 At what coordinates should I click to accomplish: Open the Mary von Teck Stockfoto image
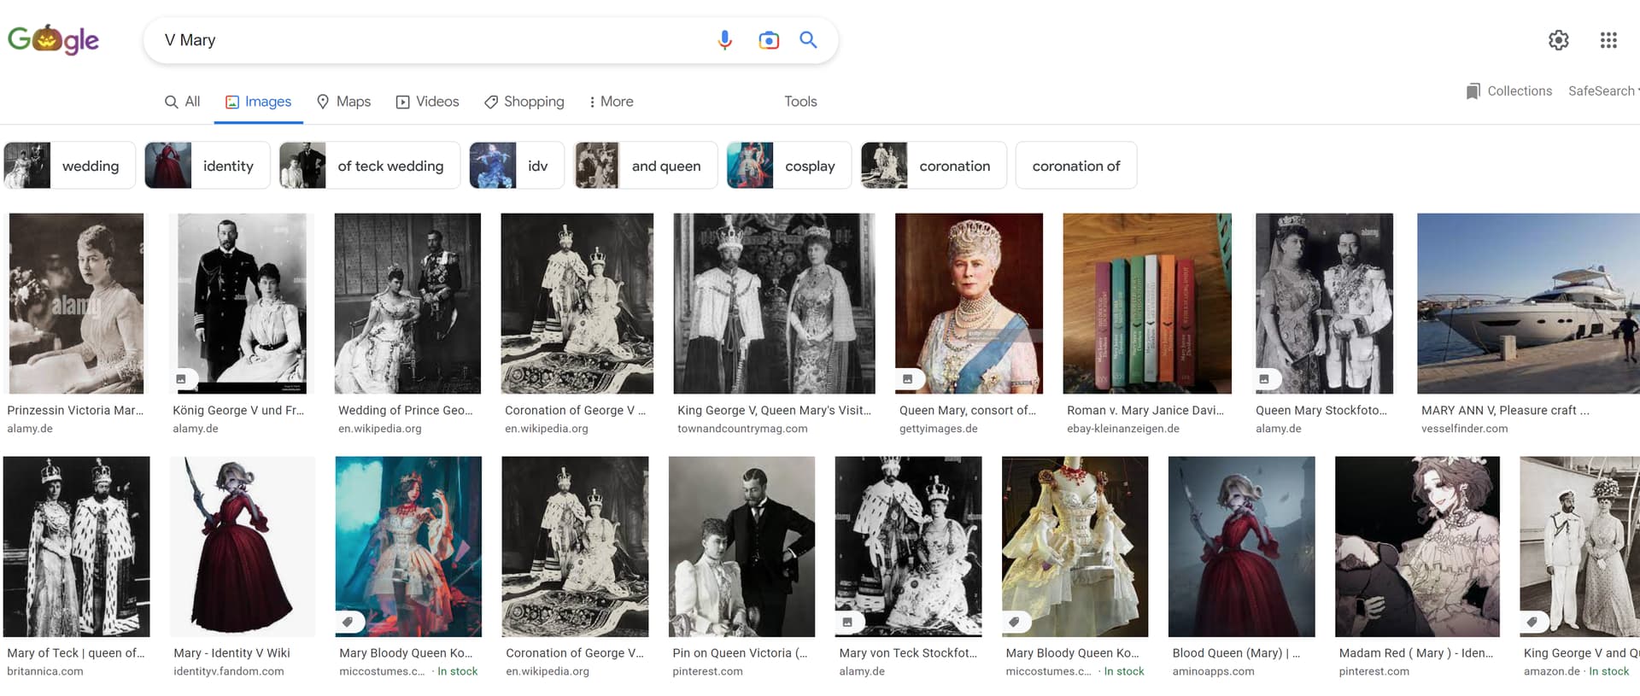[908, 547]
